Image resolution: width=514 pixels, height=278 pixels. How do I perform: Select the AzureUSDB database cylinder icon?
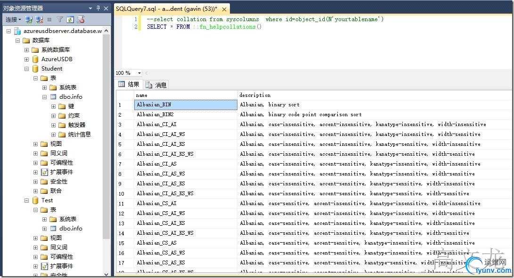tap(35, 59)
